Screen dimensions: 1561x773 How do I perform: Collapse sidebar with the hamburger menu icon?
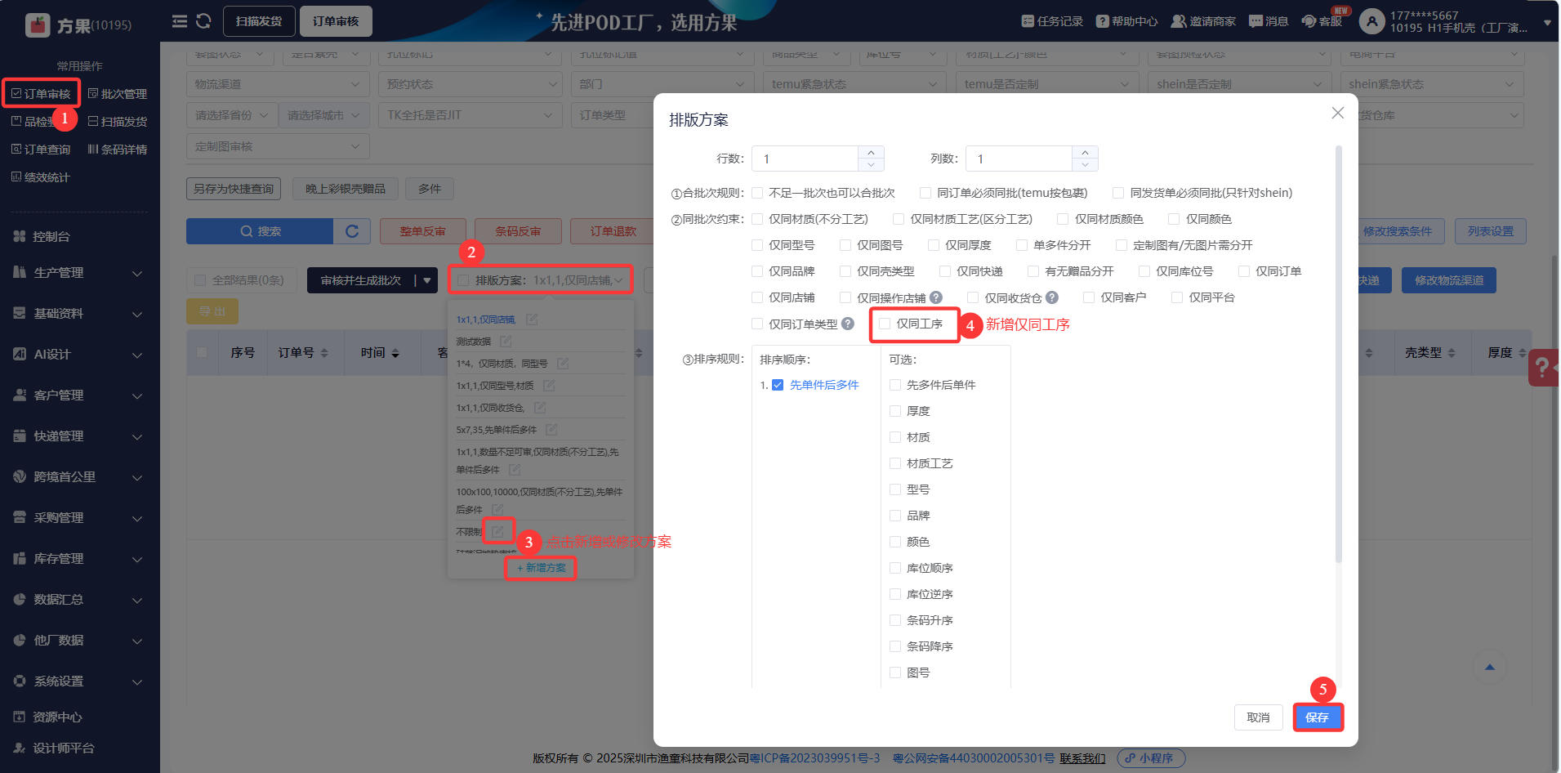[x=180, y=21]
